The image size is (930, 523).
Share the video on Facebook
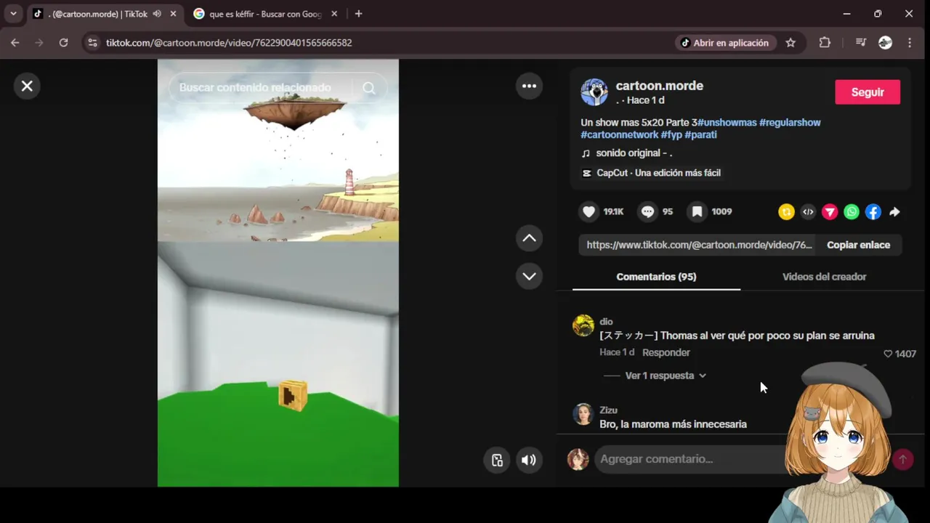(873, 211)
